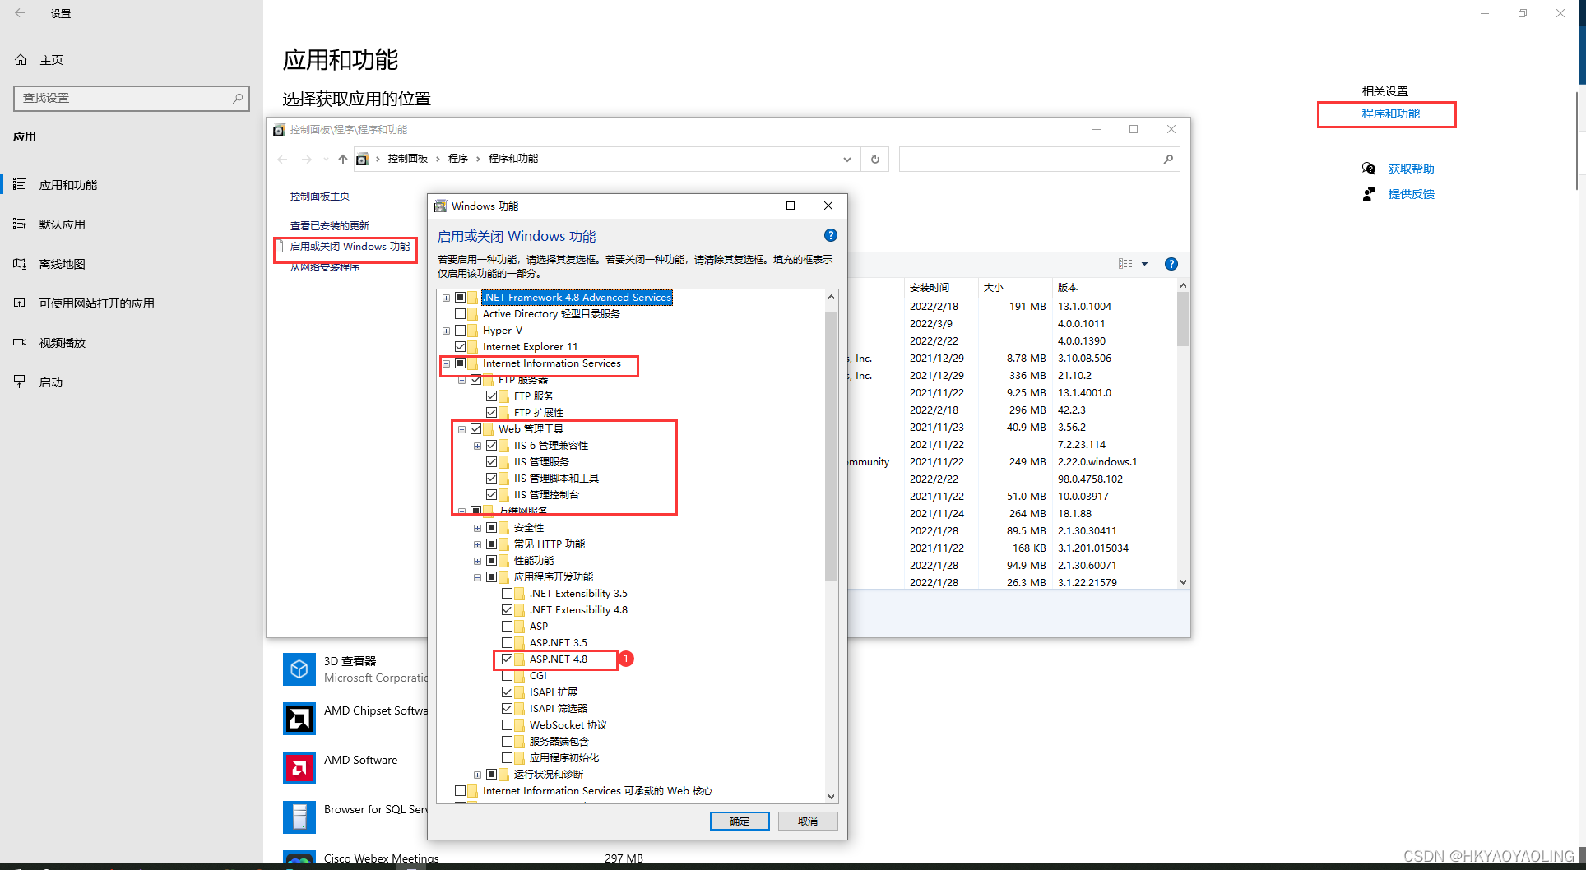Enable .NET Extensibility 3.5 checkbox

pos(508,593)
